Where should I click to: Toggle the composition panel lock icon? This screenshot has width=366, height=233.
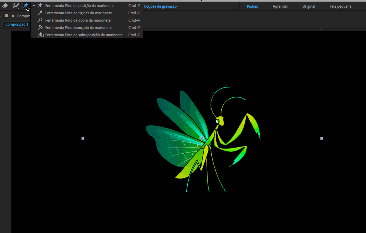[13, 16]
